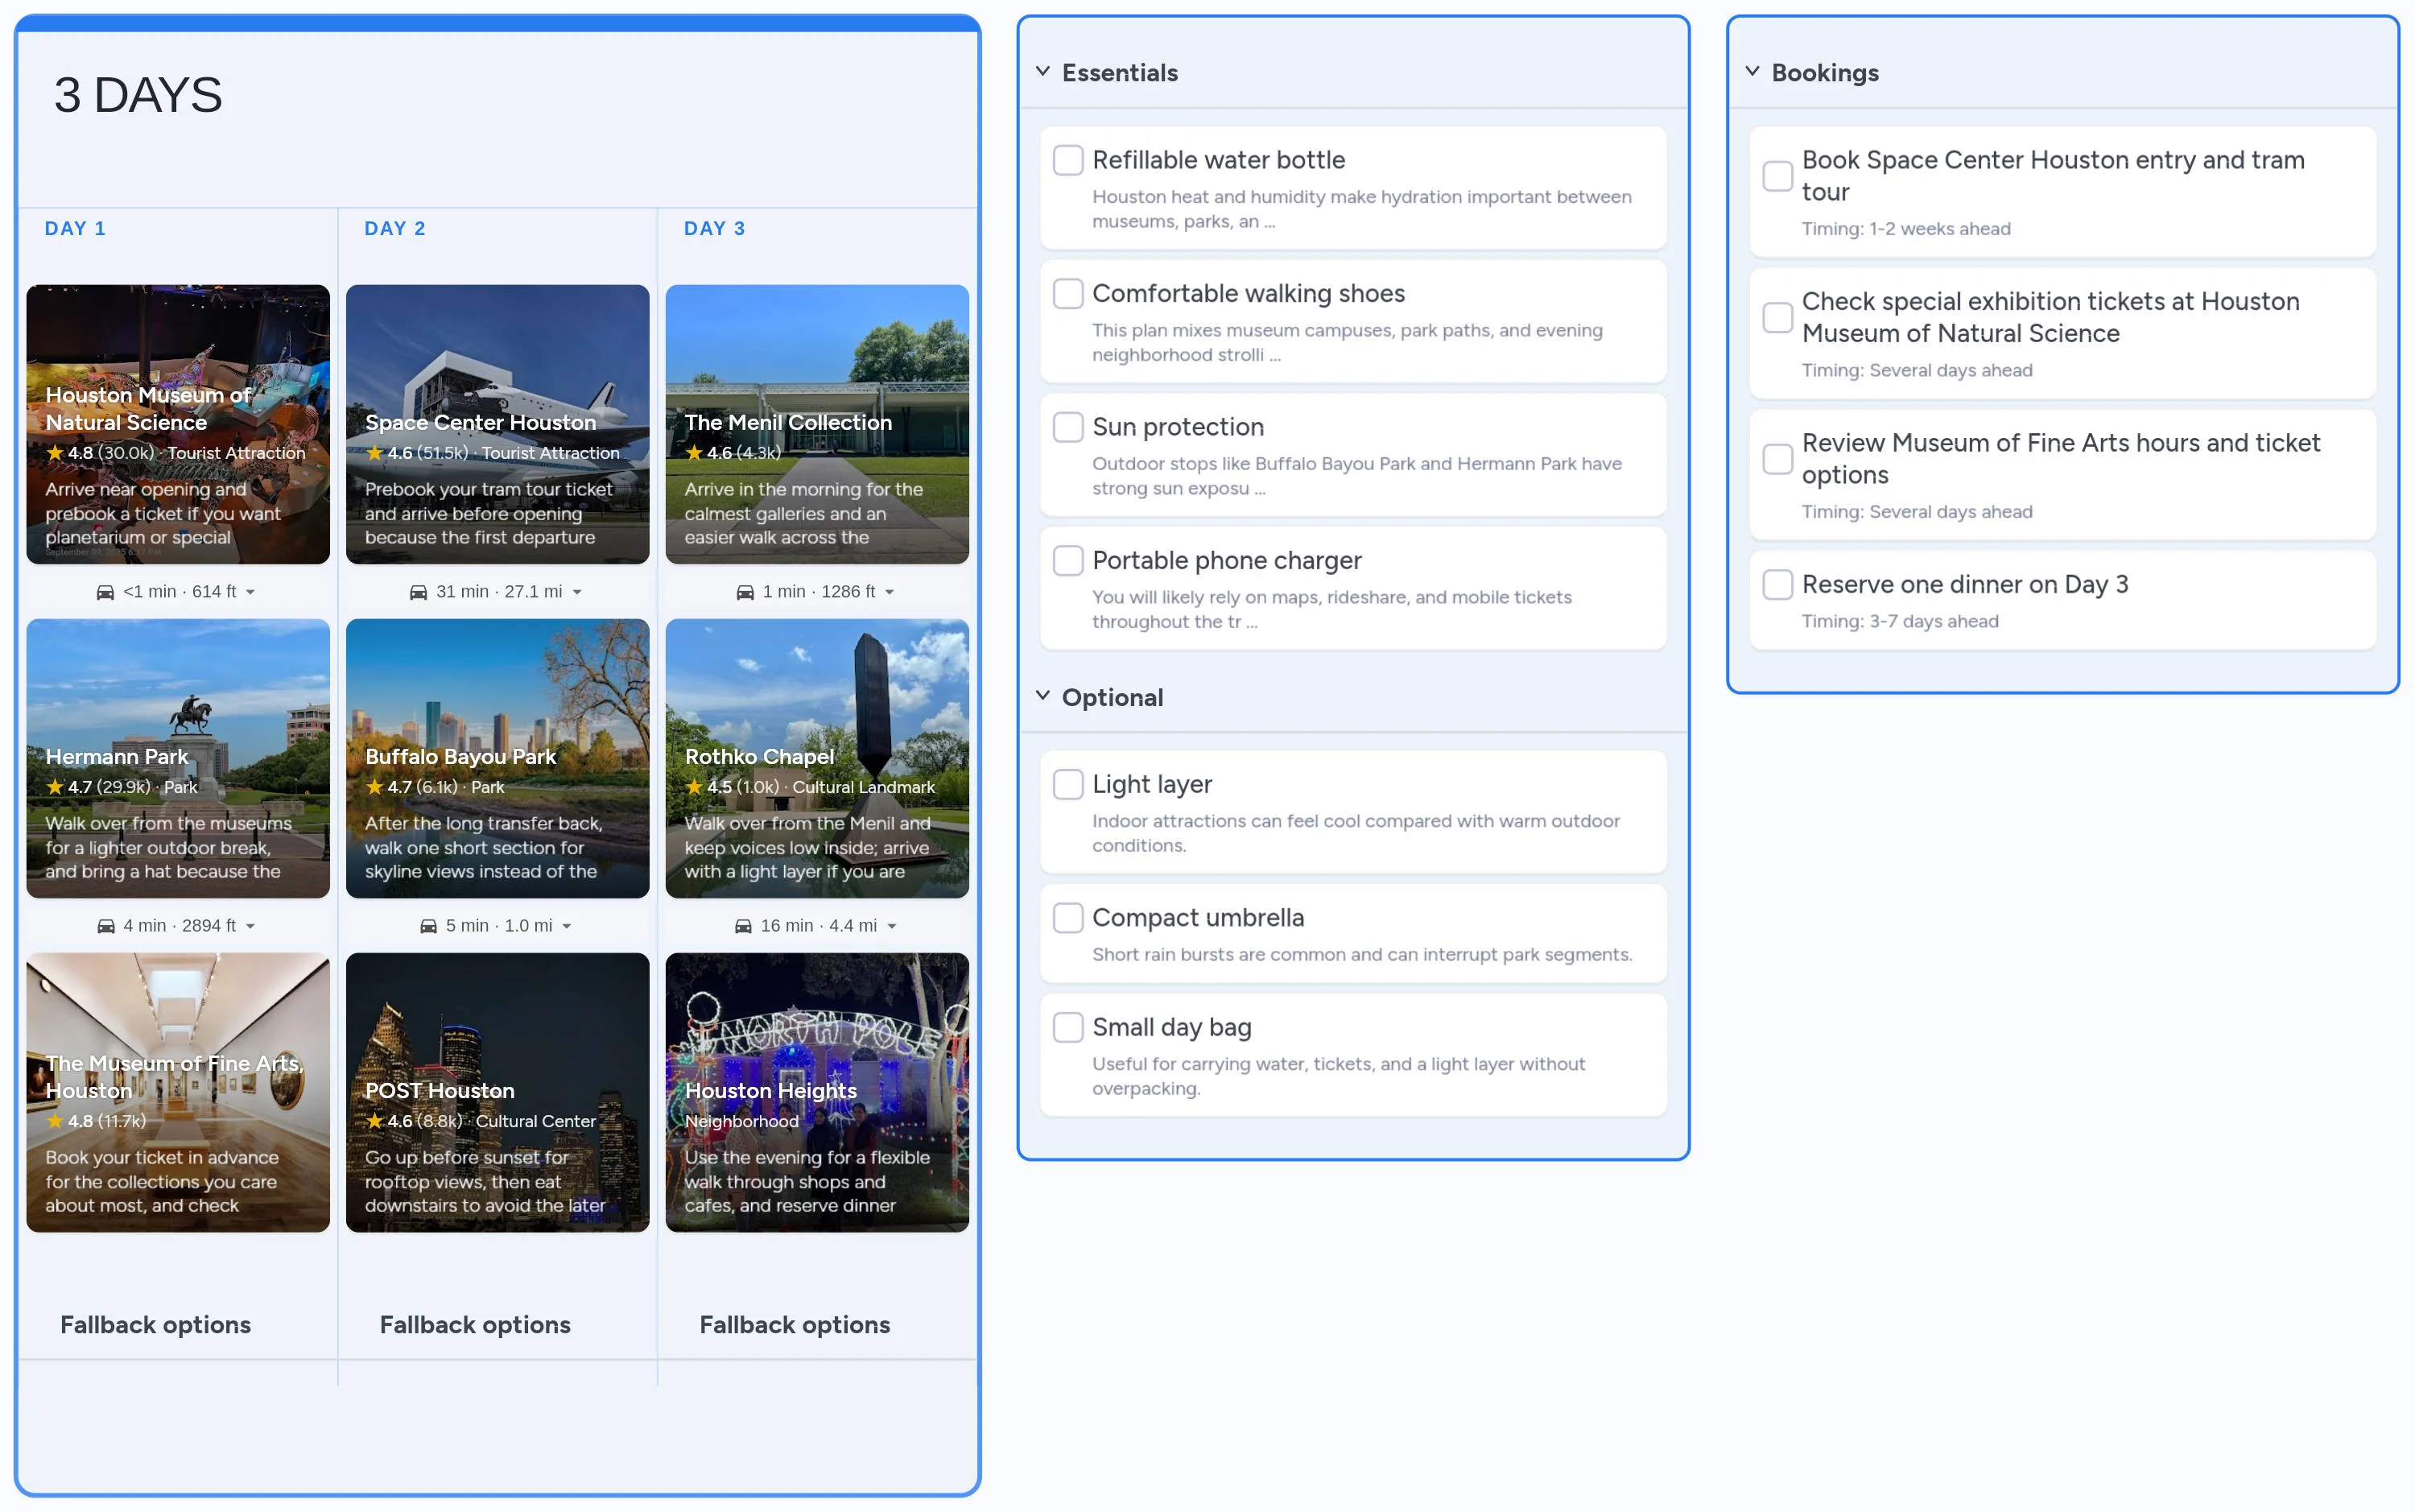
Task: Click the car icon below Houston Museum of Natural Science
Action: pos(105,592)
